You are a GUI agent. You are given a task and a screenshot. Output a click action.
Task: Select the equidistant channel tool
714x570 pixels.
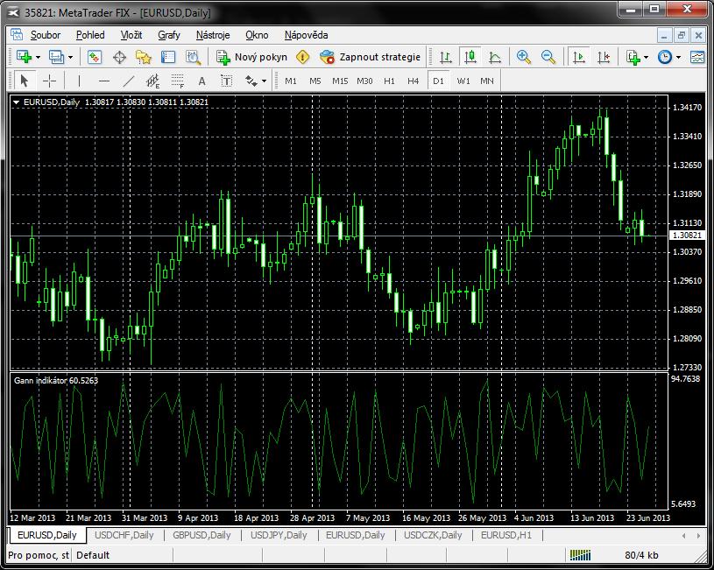click(153, 81)
